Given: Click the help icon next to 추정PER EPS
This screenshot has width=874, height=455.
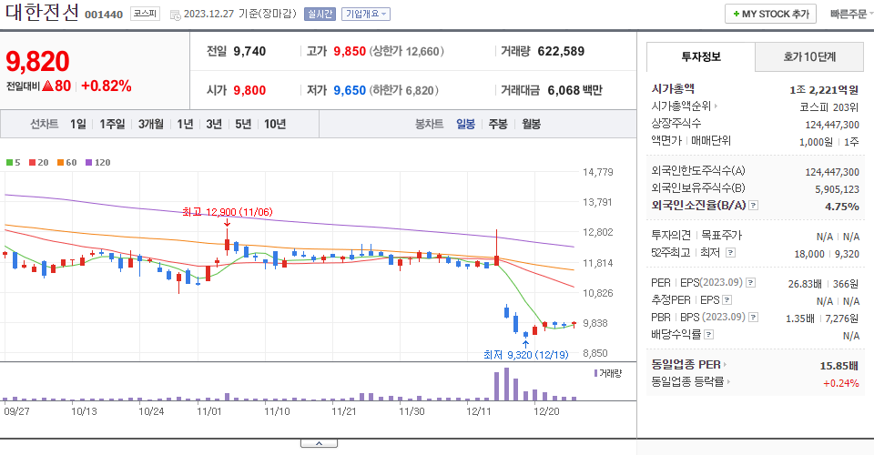Looking at the screenshot, I should (727, 300).
